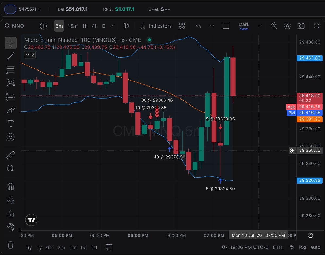Click the 30 @ 29386.46 execution label
The width and height of the screenshot is (325, 255).
click(157, 100)
